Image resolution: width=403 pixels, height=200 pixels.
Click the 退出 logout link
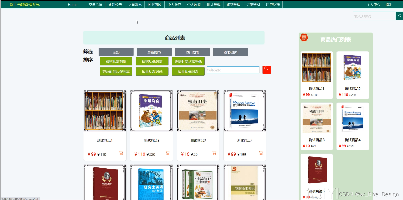pos(389,5)
